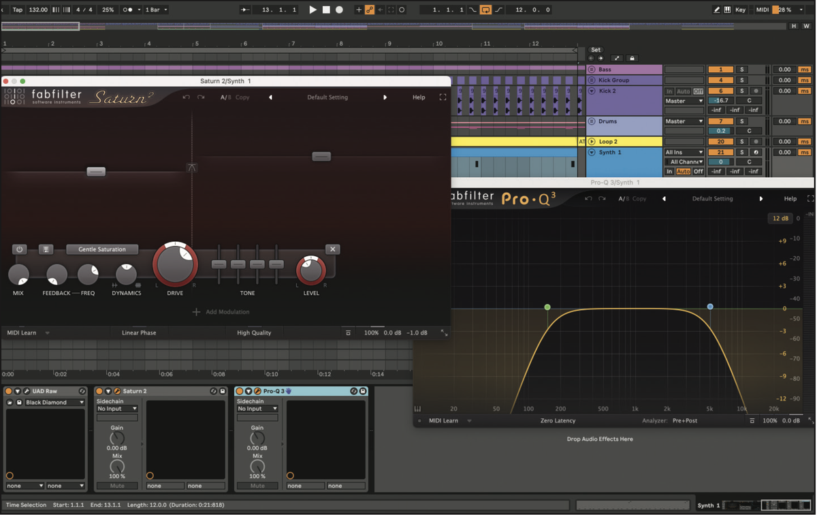Open the Pro-Q 3 device wrench icon

pos(257,391)
